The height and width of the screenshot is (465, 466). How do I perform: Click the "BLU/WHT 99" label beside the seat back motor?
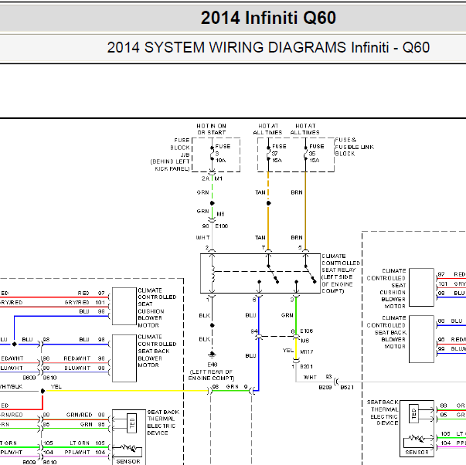pyautogui.click(x=84, y=368)
